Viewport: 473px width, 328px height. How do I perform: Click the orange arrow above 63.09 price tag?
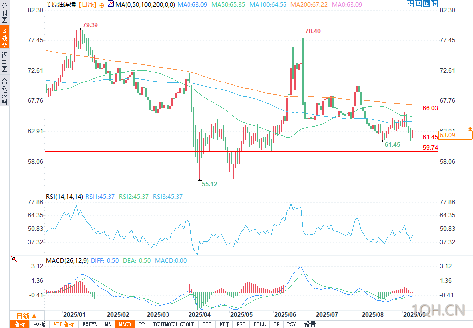469,129
